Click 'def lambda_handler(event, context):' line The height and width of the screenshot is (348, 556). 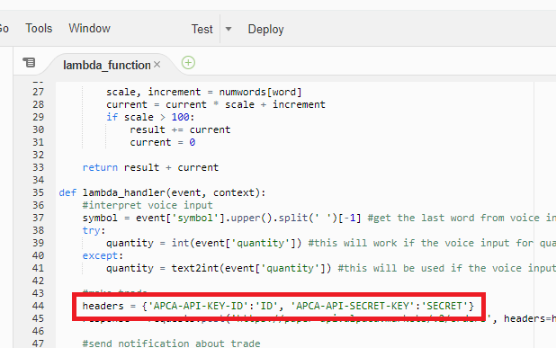[162, 192]
